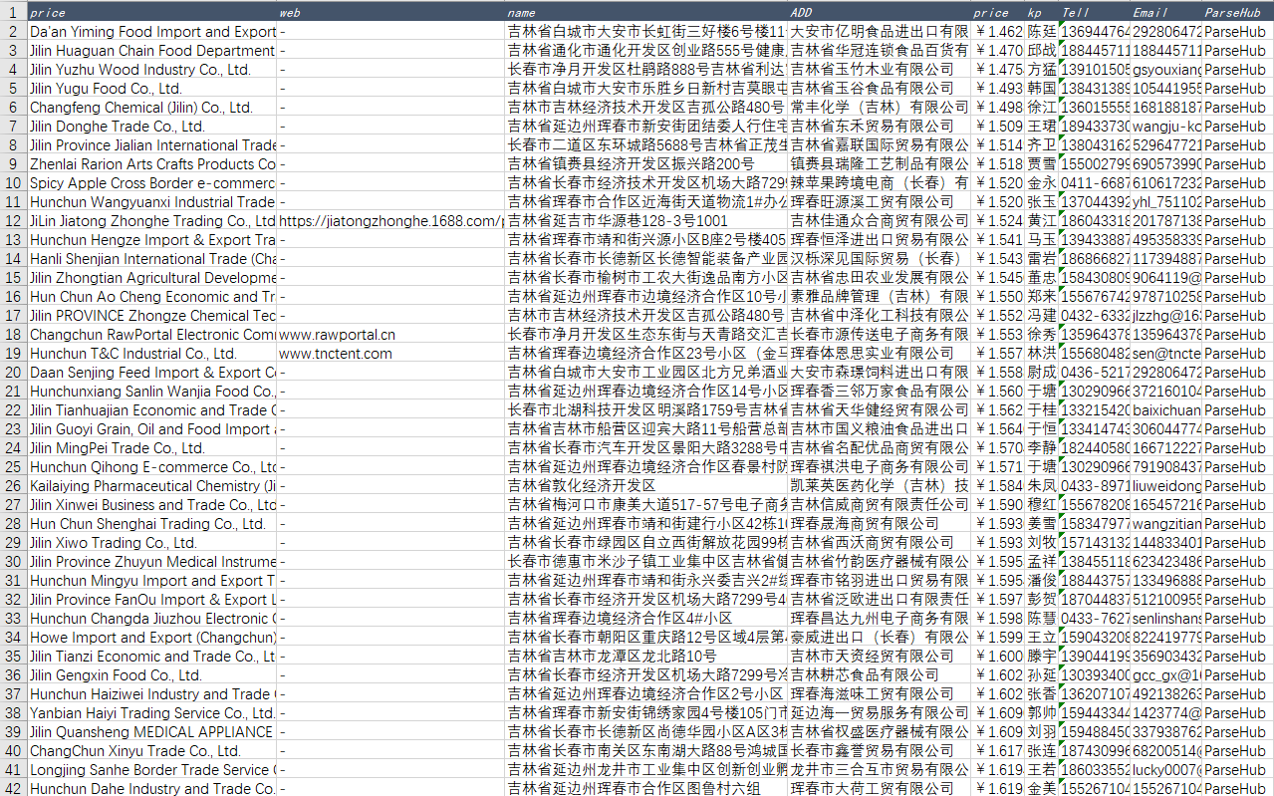The image size is (1274, 796).
Task: Select cell '吉林耕芯食品有限公司'
Action: click(x=880, y=675)
